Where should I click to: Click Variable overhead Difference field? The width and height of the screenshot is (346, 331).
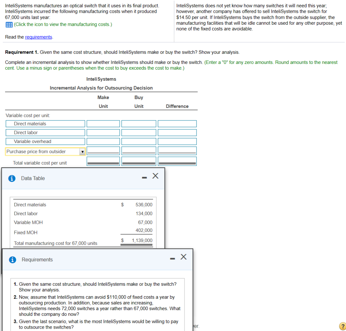(177, 141)
